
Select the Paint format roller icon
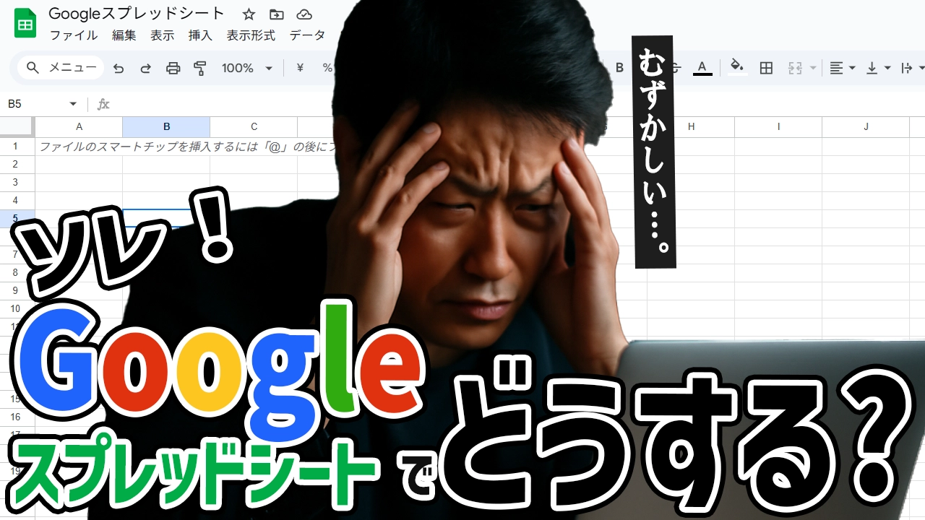coord(200,68)
